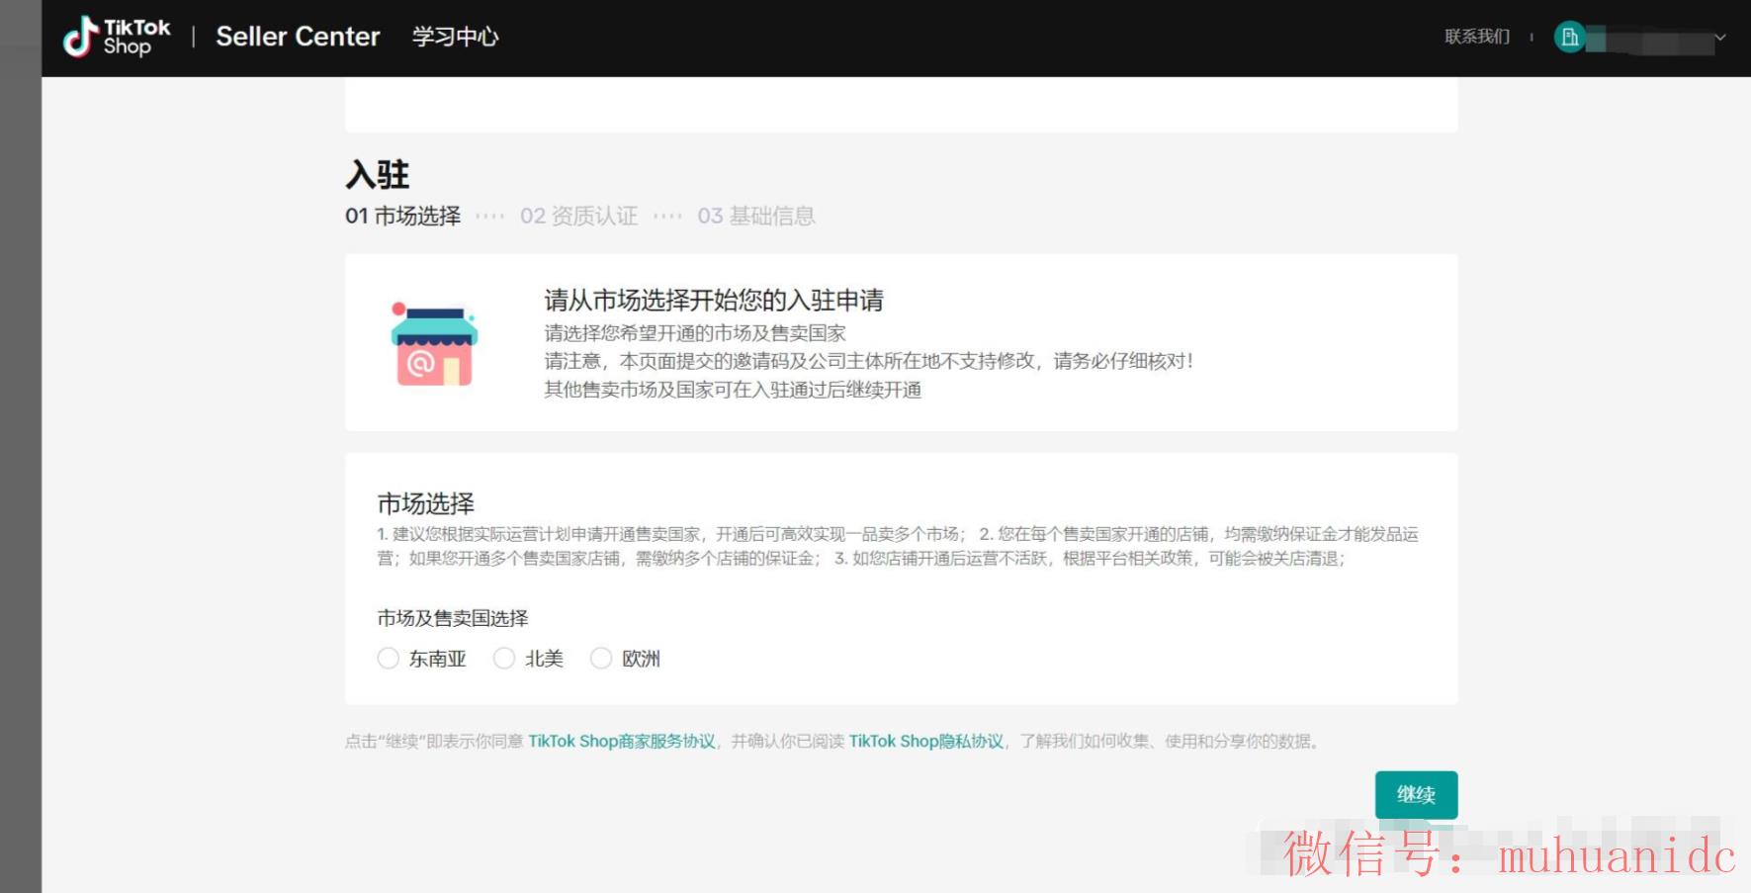Go to step 03 基础信息
The width and height of the screenshot is (1751, 893).
tap(756, 216)
